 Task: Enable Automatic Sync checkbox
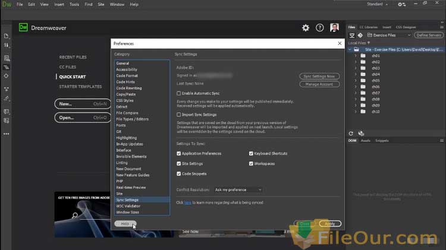coord(178,93)
